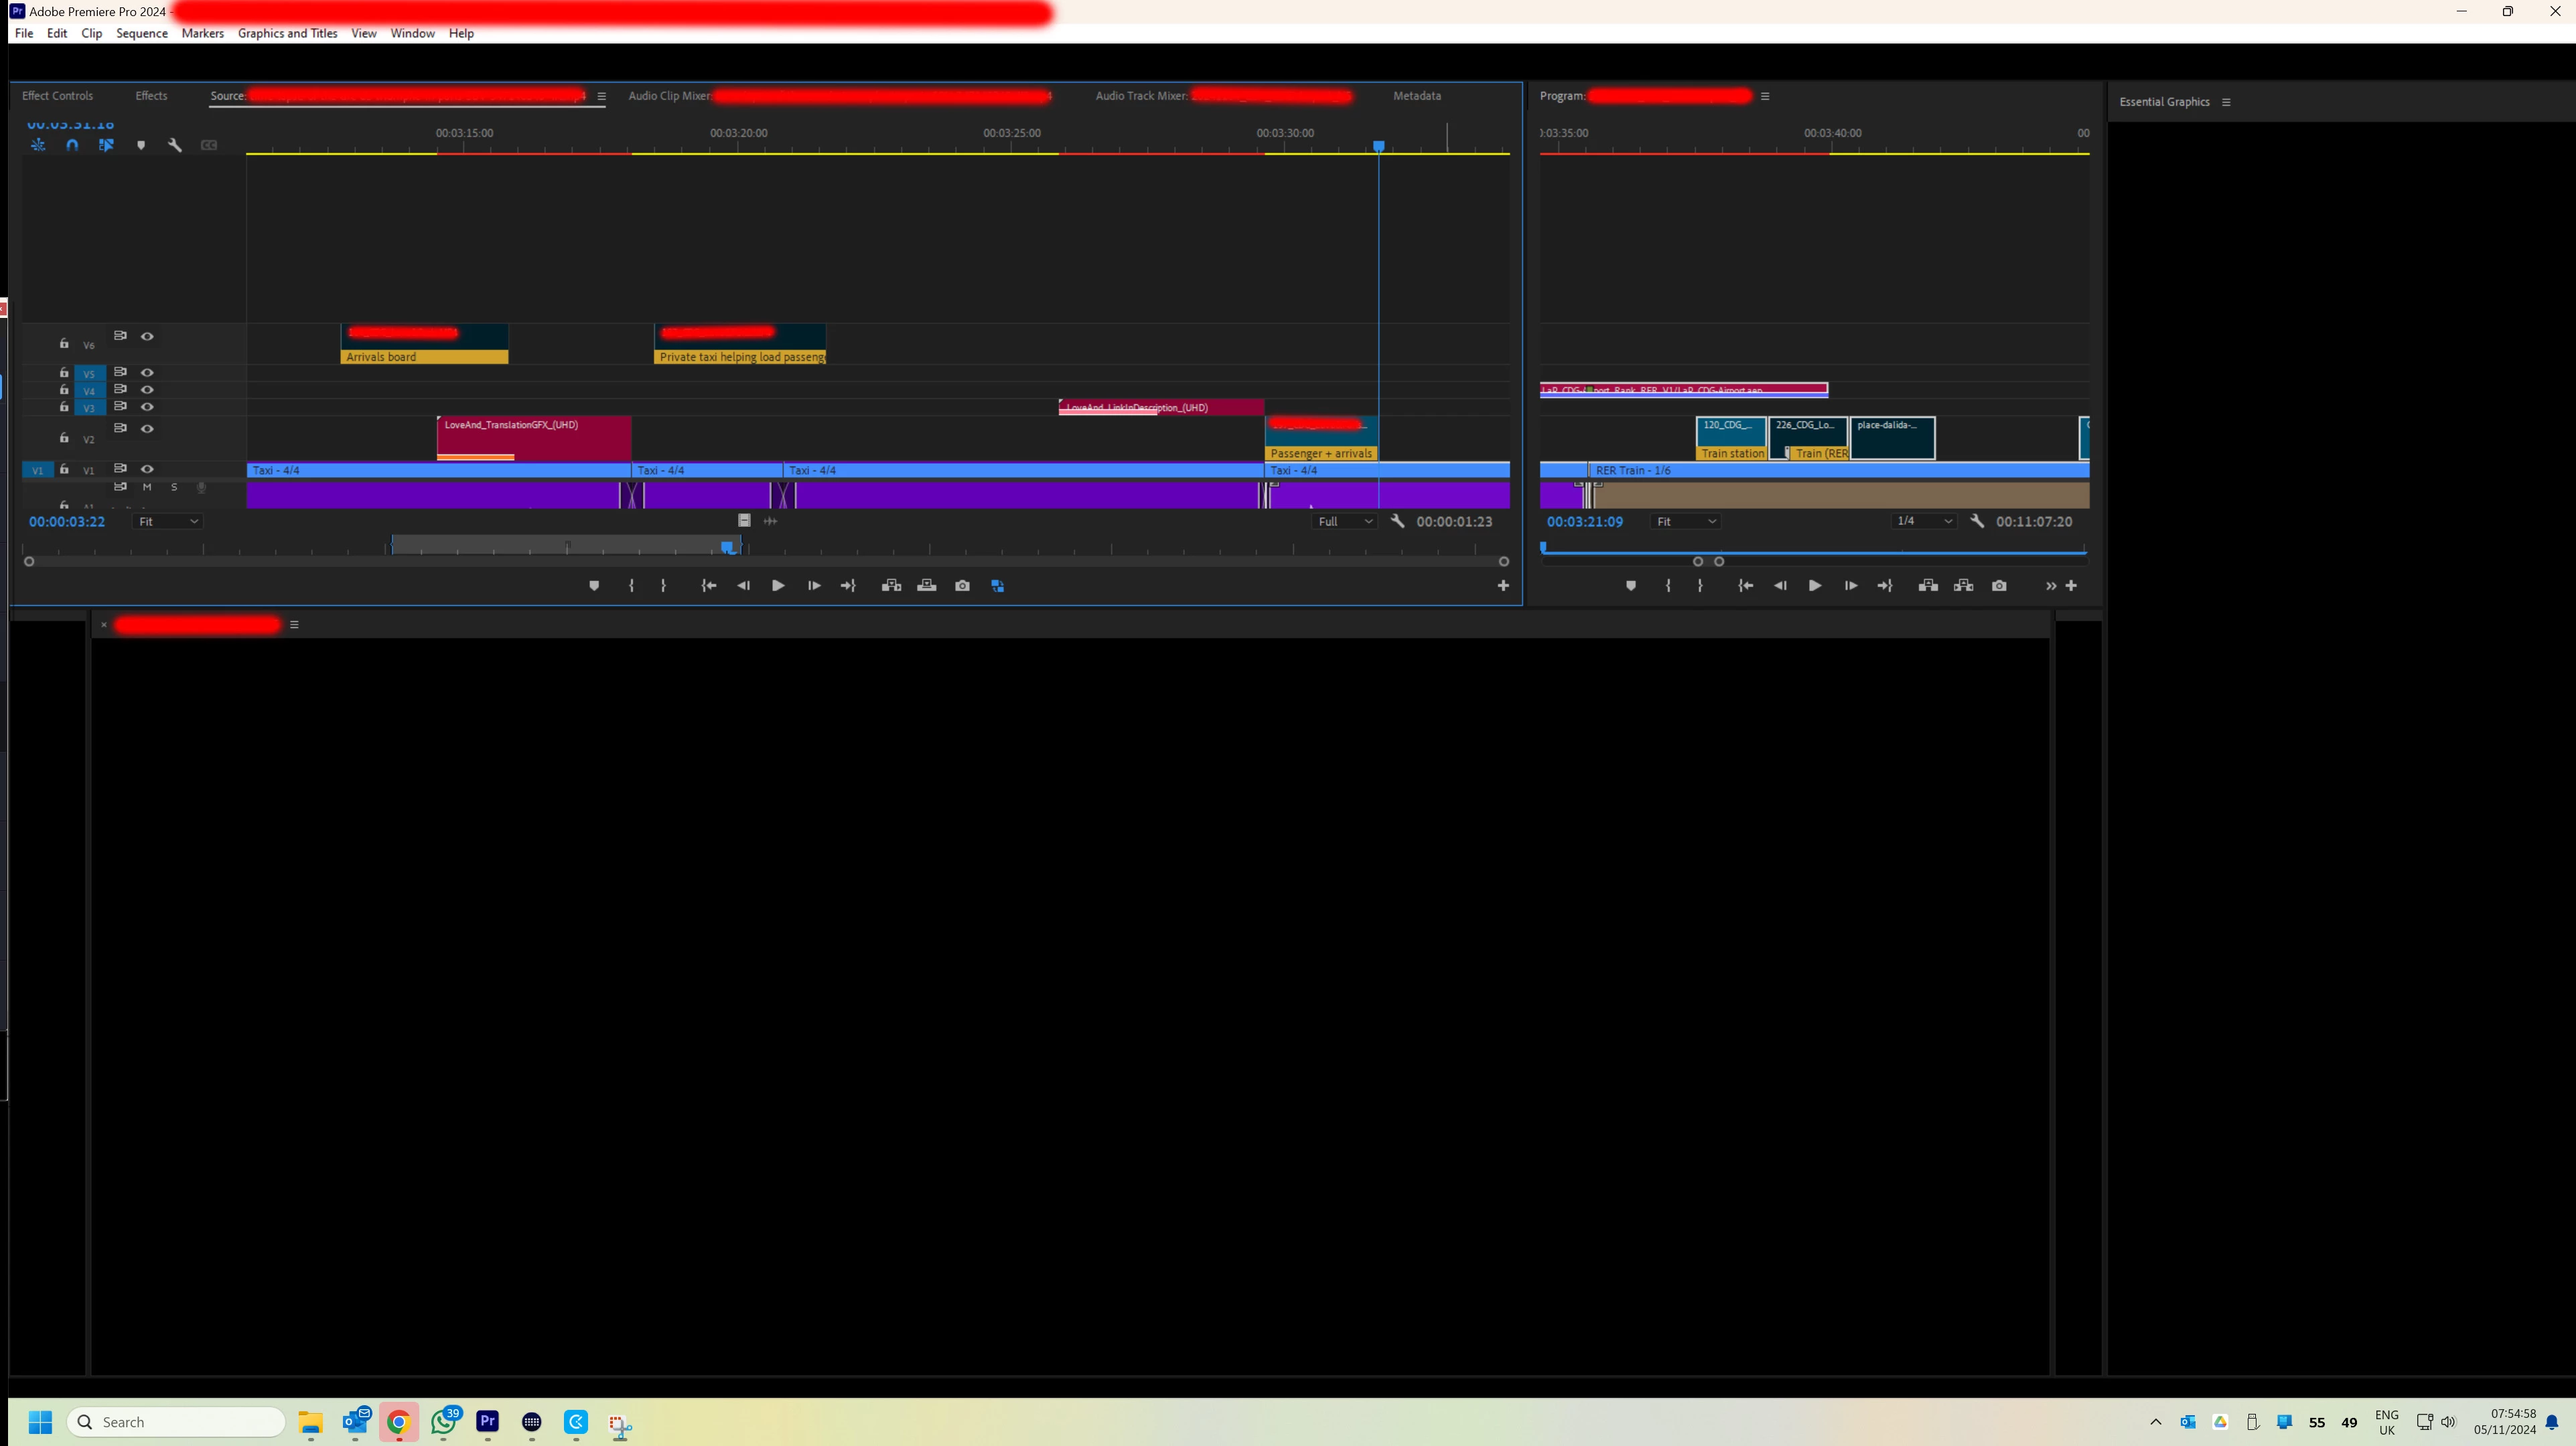Open Source monitor Fit zoom dropdown
2576x1446 pixels.
pos(168,521)
